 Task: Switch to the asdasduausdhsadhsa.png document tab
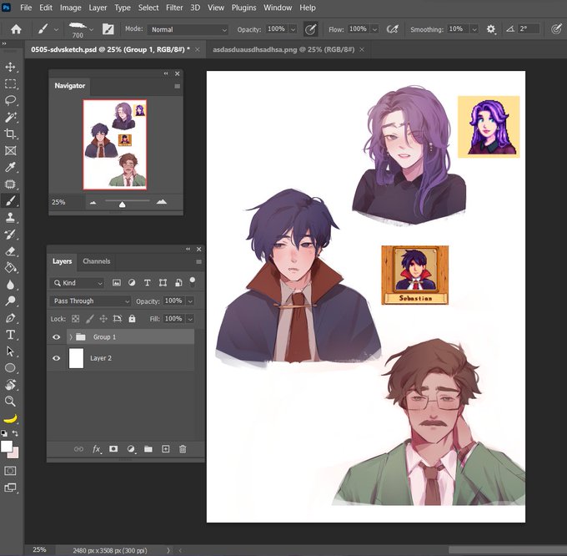(x=283, y=49)
